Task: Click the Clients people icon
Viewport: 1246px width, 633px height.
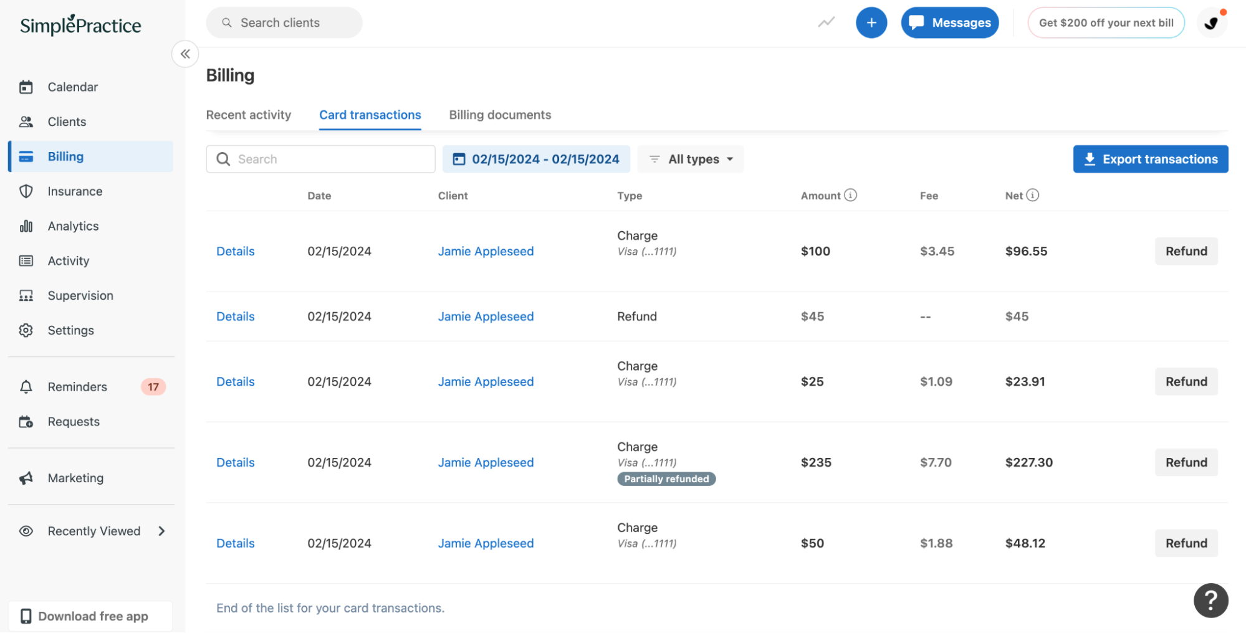Action: point(26,122)
